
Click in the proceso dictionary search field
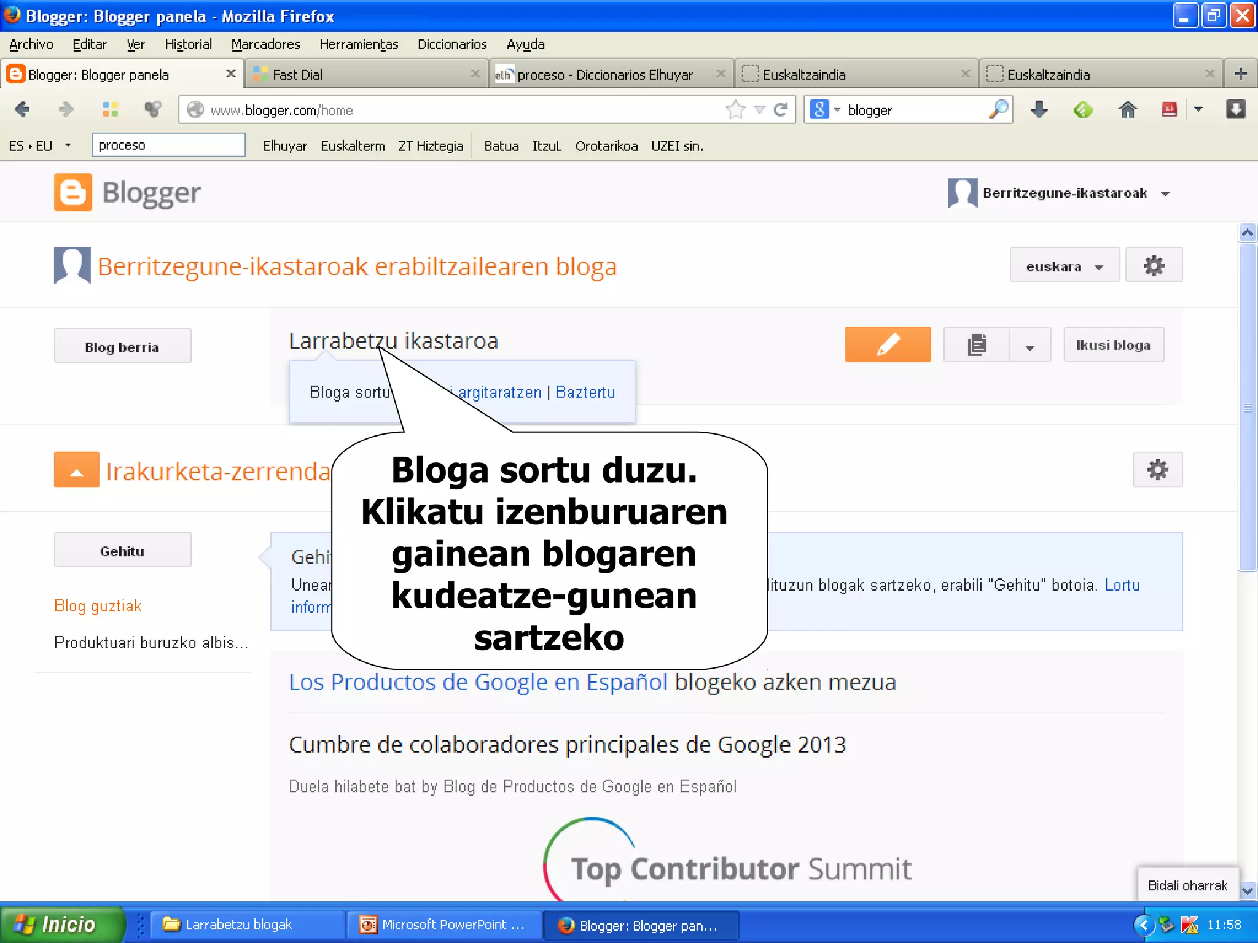pos(169,145)
